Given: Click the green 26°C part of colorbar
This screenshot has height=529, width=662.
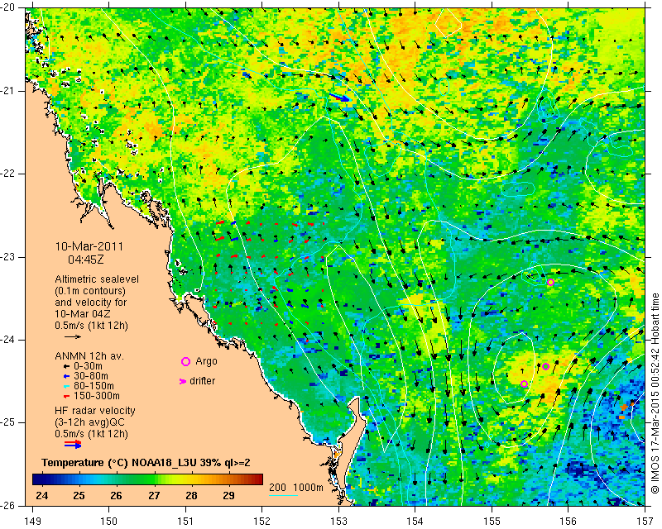Looking at the screenshot, I should click(117, 479).
